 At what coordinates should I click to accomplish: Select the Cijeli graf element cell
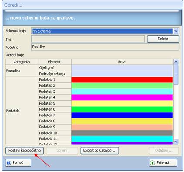click(55, 68)
